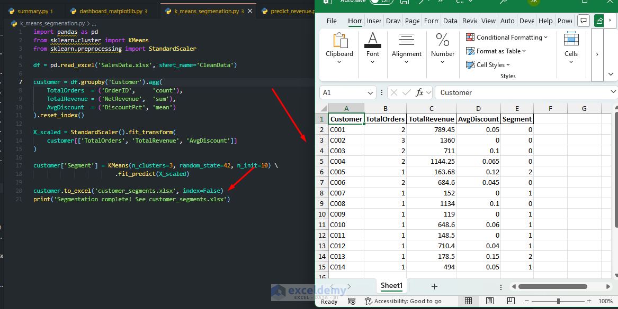Click the horizontal scrollbar thumb
Viewport: 618px width, 309px height.
[552, 287]
